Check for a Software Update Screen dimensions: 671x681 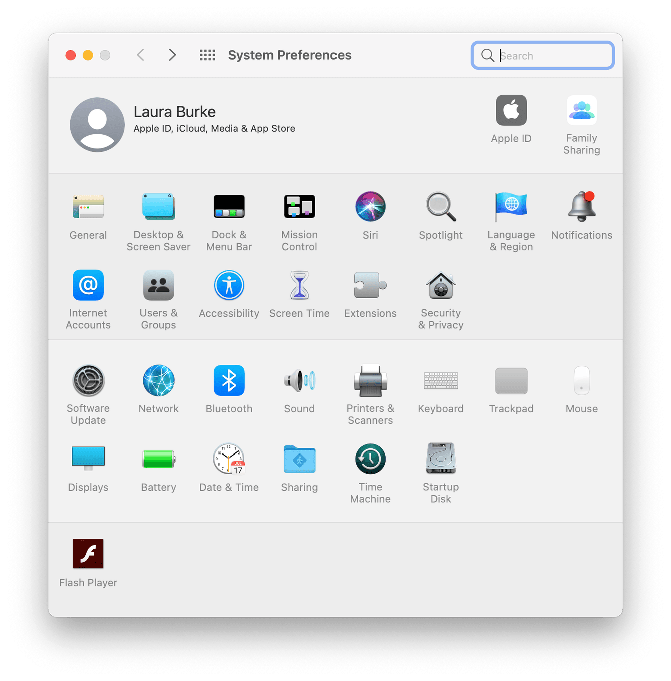pyautogui.click(x=88, y=381)
